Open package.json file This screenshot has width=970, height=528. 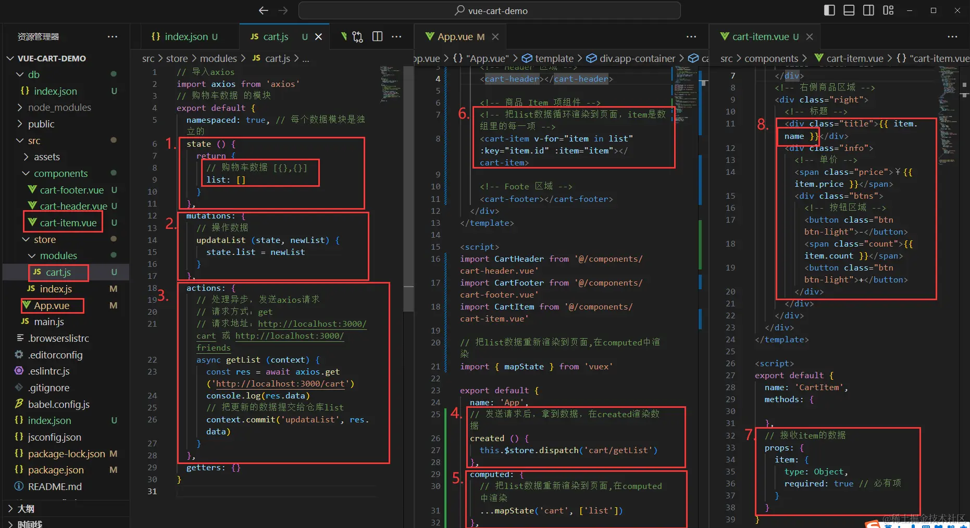coord(56,470)
